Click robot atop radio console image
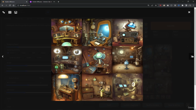Image resolution: width=196 pixels, height=110 pixels. [128, 32]
